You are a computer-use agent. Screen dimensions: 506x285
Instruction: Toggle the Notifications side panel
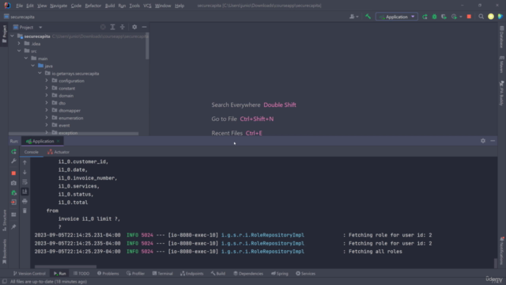pyautogui.click(x=501, y=251)
